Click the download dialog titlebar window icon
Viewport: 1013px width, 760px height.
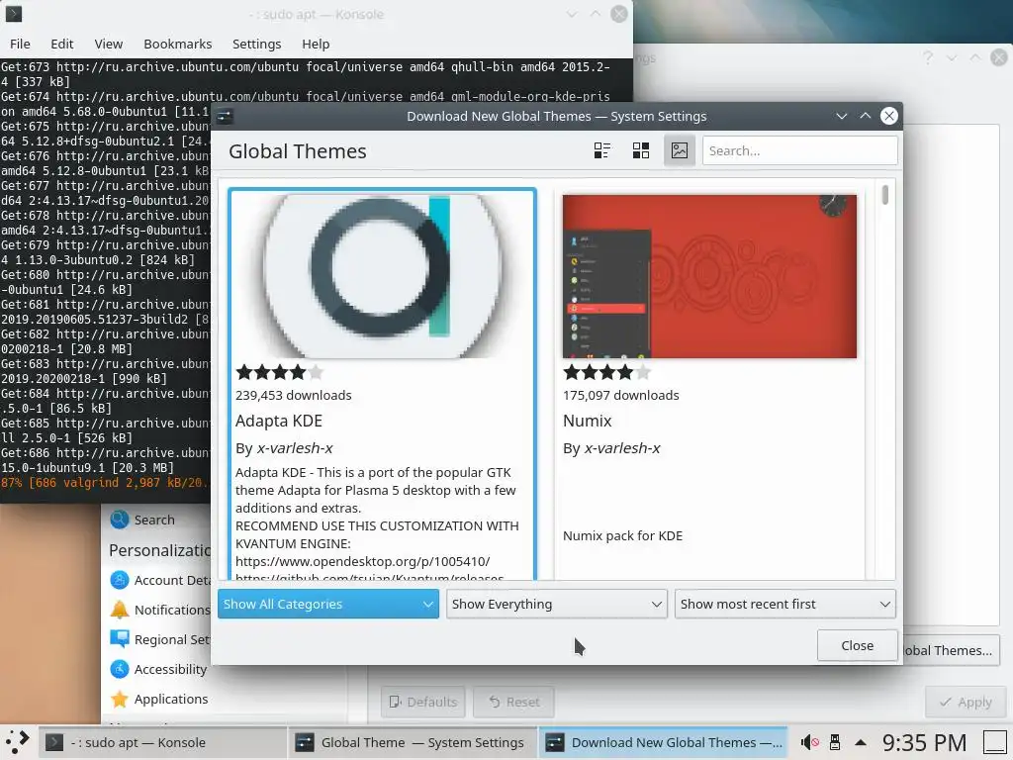pos(225,117)
